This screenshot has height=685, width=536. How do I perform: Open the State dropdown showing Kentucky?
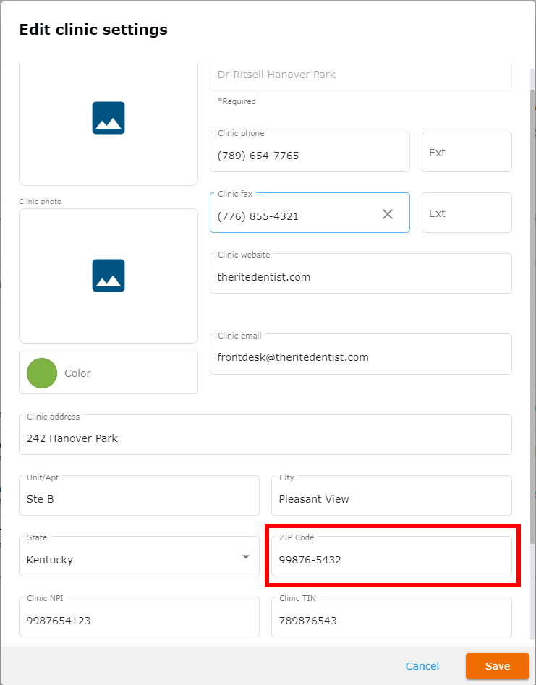[139, 556]
